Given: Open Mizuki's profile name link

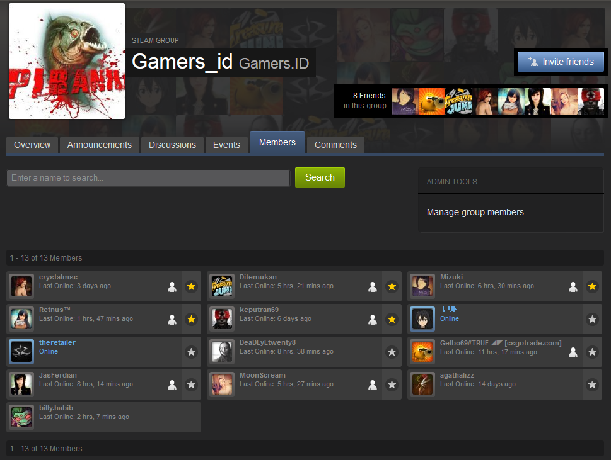Looking at the screenshot, I should coord(451,277).
